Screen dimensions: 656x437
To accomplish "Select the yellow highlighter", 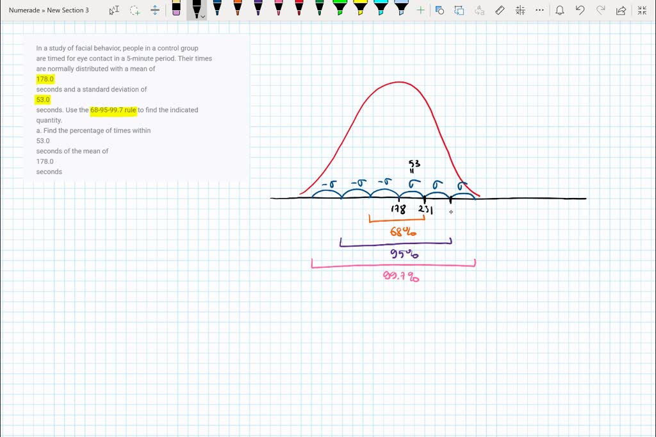I will [x=360, y=8].
